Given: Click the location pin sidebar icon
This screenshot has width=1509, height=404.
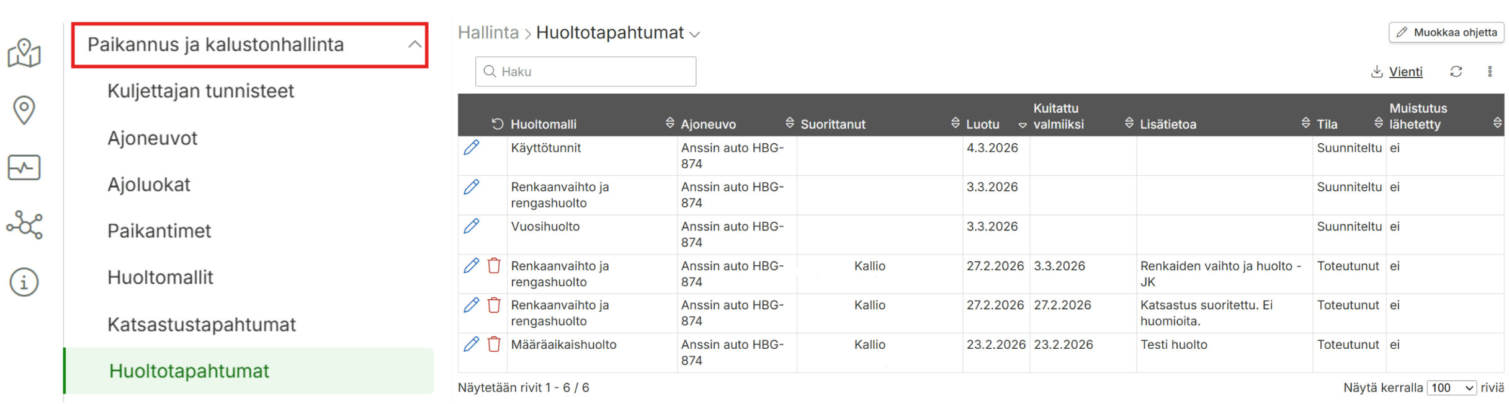Looking at the screenshot, I should (x=24, y=110).
